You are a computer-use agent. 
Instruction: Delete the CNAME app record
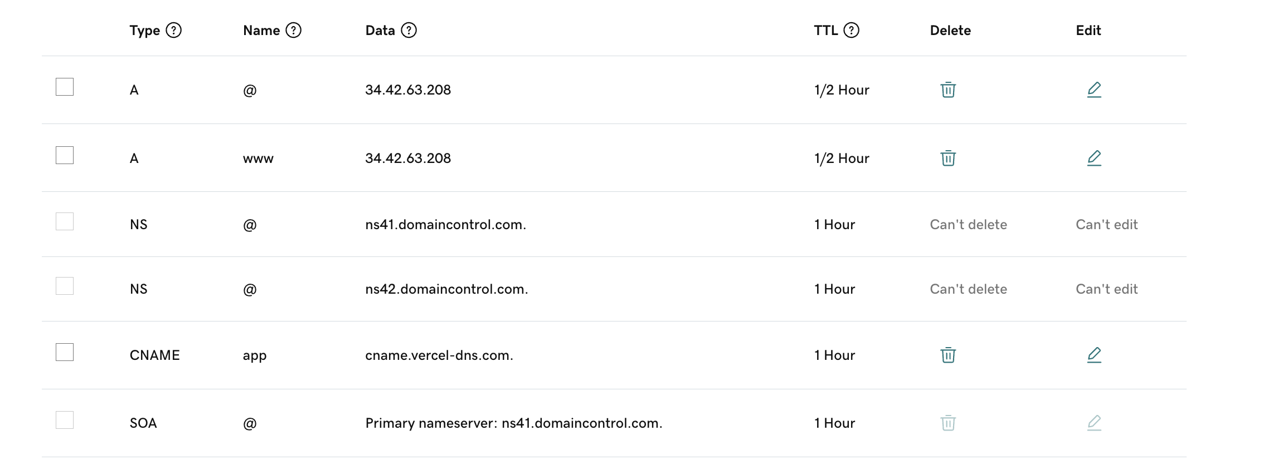(948, 355)
